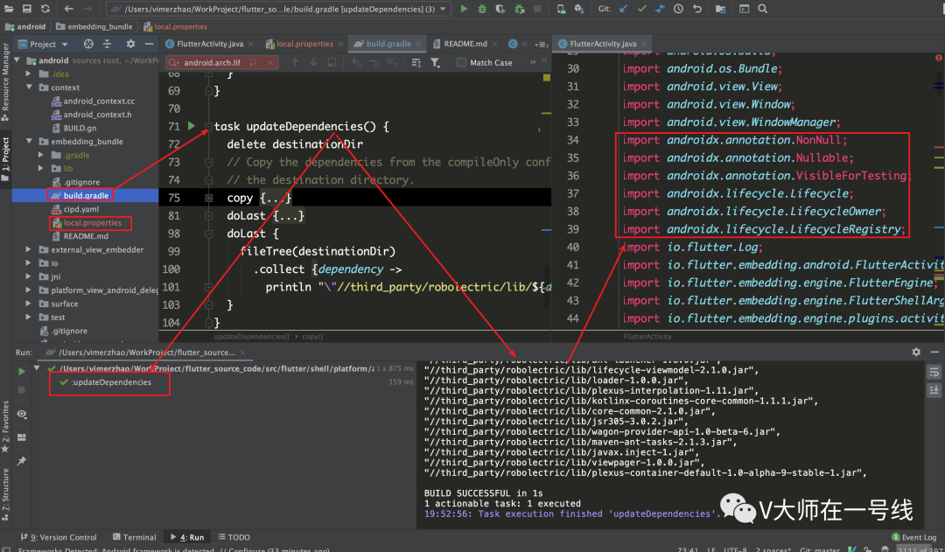Click Collapse All icon in Project panel
Image resolution: width=945 pixels, height=552 pixels.
[108, 44]
